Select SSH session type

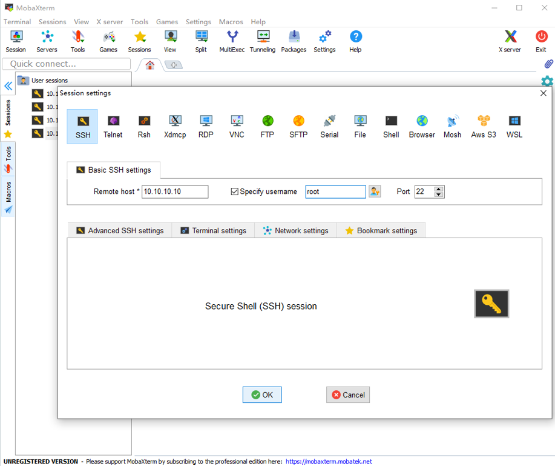coord(82,127)
